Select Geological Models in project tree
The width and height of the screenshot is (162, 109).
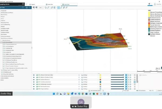(x=5, y=29)
